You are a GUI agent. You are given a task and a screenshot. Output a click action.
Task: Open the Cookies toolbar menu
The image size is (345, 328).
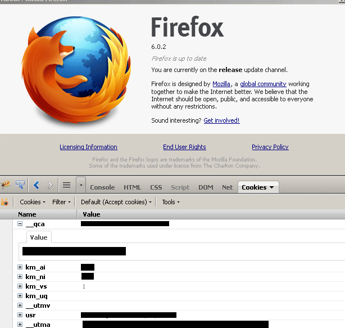click(x=33, y=202)
